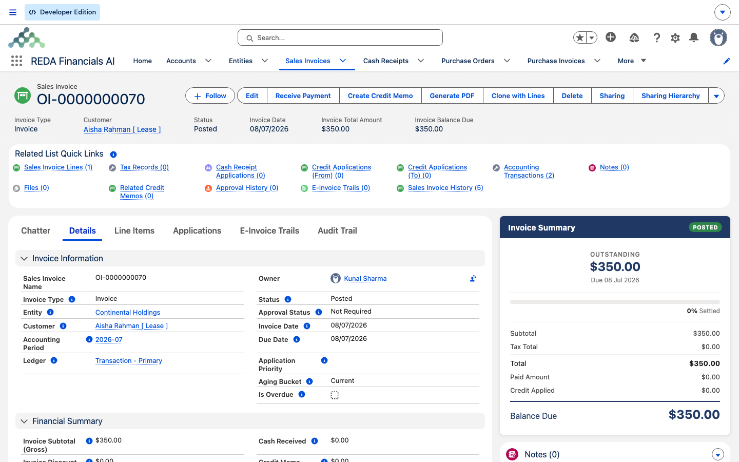Image resolution: width=739 pixels, height=462 pixels.
Task: Open the Applications tab
Action: [x=197, y=231]
